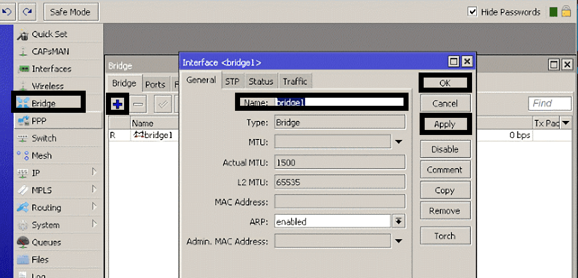Click Cancel in Interface dialog

(x=445, y=103)
